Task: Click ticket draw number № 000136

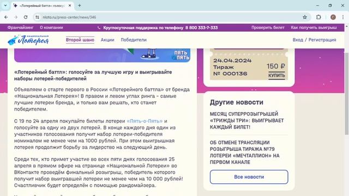Action: [x=230, y=74]
